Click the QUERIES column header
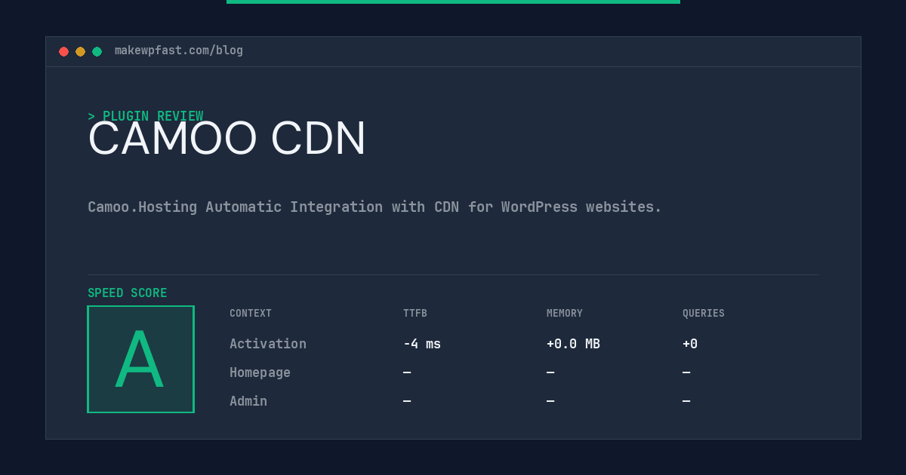Screen dimensions: 906x475 704,314
